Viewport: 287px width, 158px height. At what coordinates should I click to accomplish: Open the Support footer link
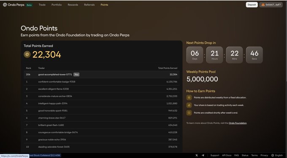215,155
